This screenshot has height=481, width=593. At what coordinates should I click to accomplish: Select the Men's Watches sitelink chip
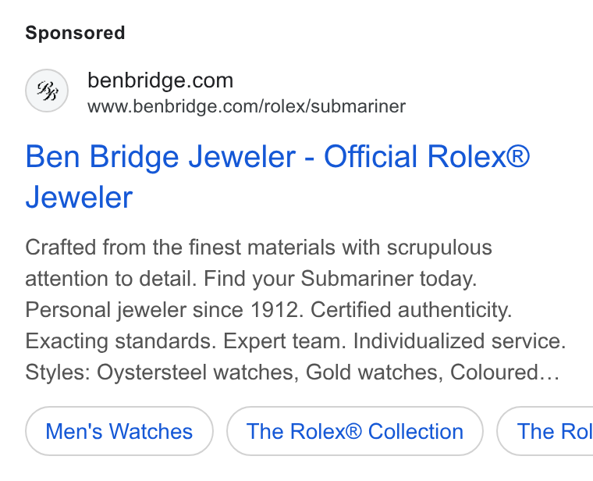click(119, 431)
